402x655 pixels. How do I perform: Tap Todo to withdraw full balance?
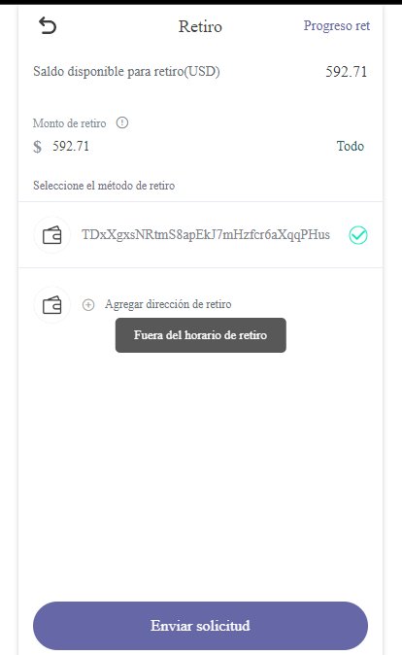pyautogui.click(x=351, y=146)
